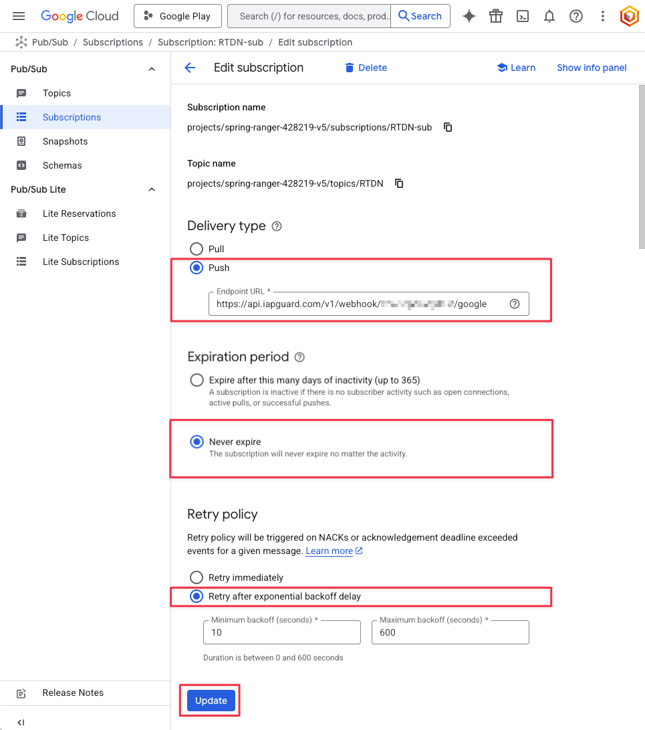Select the Pull delivery type
Viewport: 645px width, 730px height.
pyautogui.click(x=197, y=249)
